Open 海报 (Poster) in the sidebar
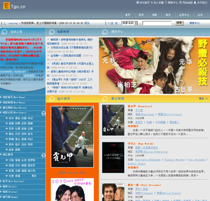210x201 pixels. point(10,192)
